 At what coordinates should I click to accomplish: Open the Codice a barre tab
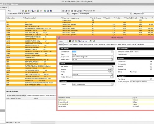(x=132, y=44)
